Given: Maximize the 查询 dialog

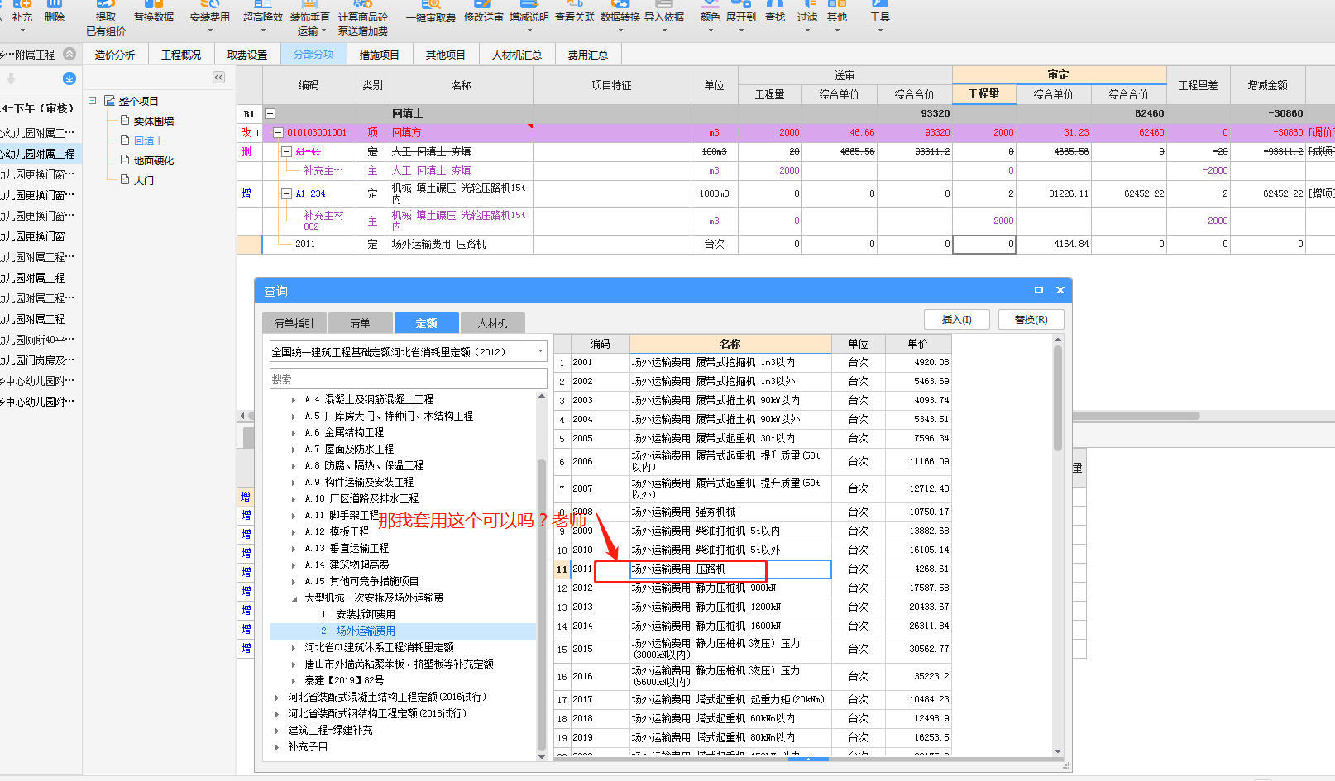Looking at the screenshot, I should (x=1039, y=290).
